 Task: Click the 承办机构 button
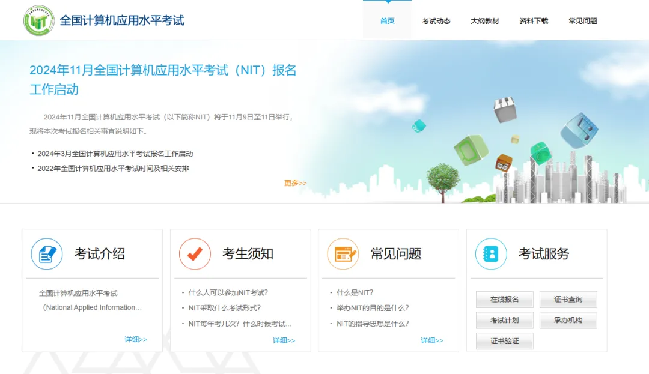[x=568, y=320]
